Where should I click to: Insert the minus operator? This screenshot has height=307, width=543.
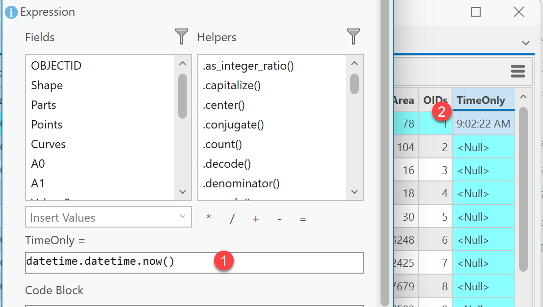click(x=279, y=219)
